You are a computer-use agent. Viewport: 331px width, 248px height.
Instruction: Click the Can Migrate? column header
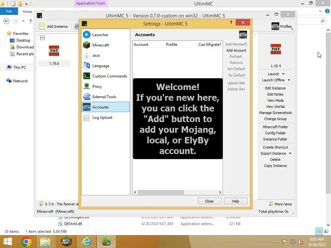tap(209, 45)
